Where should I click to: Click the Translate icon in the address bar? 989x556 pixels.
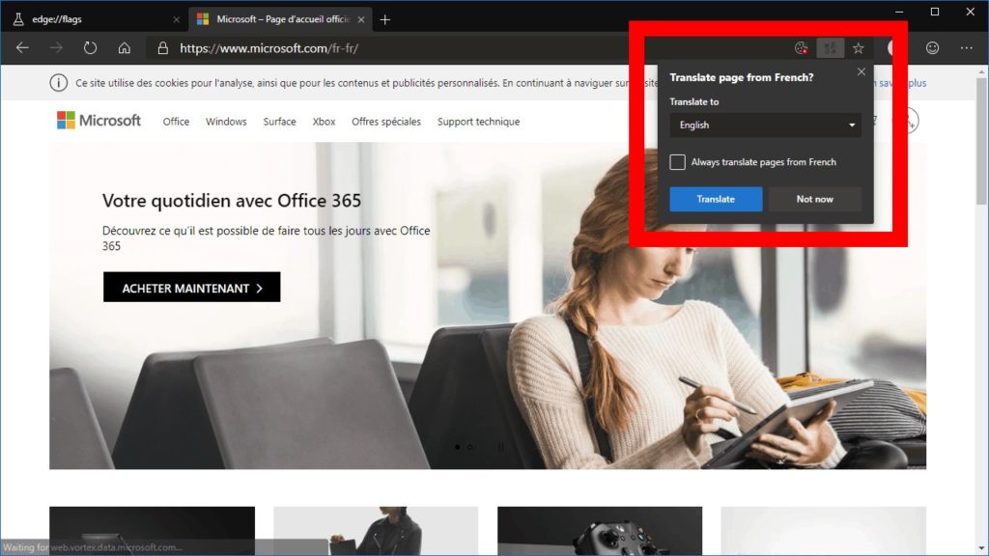[x=830, y=47]
